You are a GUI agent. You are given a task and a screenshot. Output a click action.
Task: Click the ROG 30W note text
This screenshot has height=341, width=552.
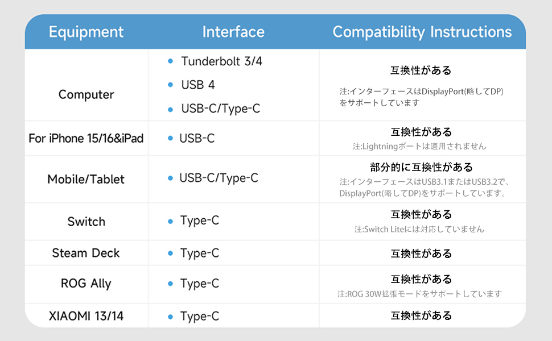click(x=419, y=294)
